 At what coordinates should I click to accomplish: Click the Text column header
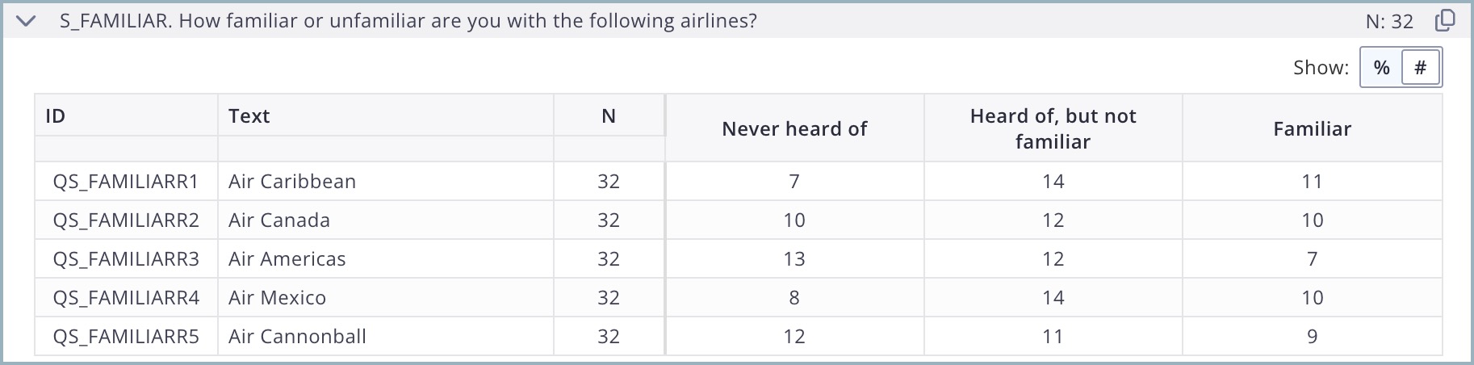249,115
